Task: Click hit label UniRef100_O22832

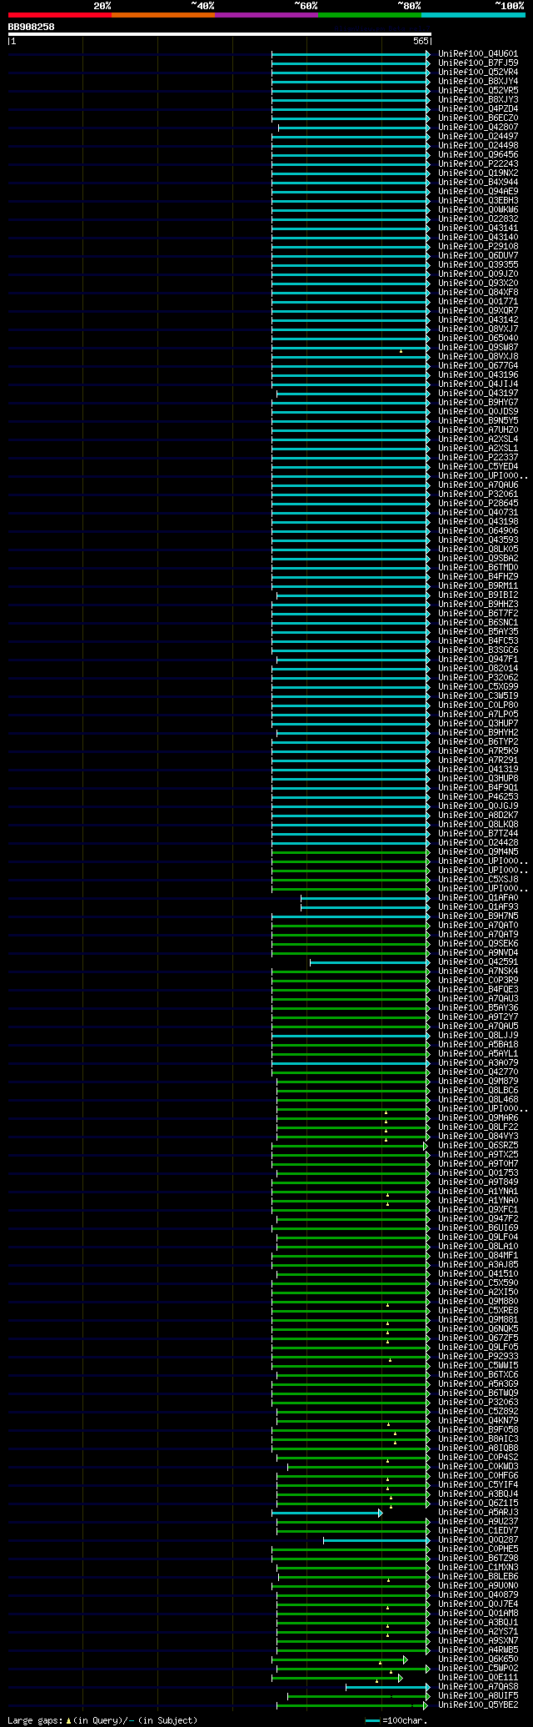Action: pyautogui.click(x=478, y=218)
